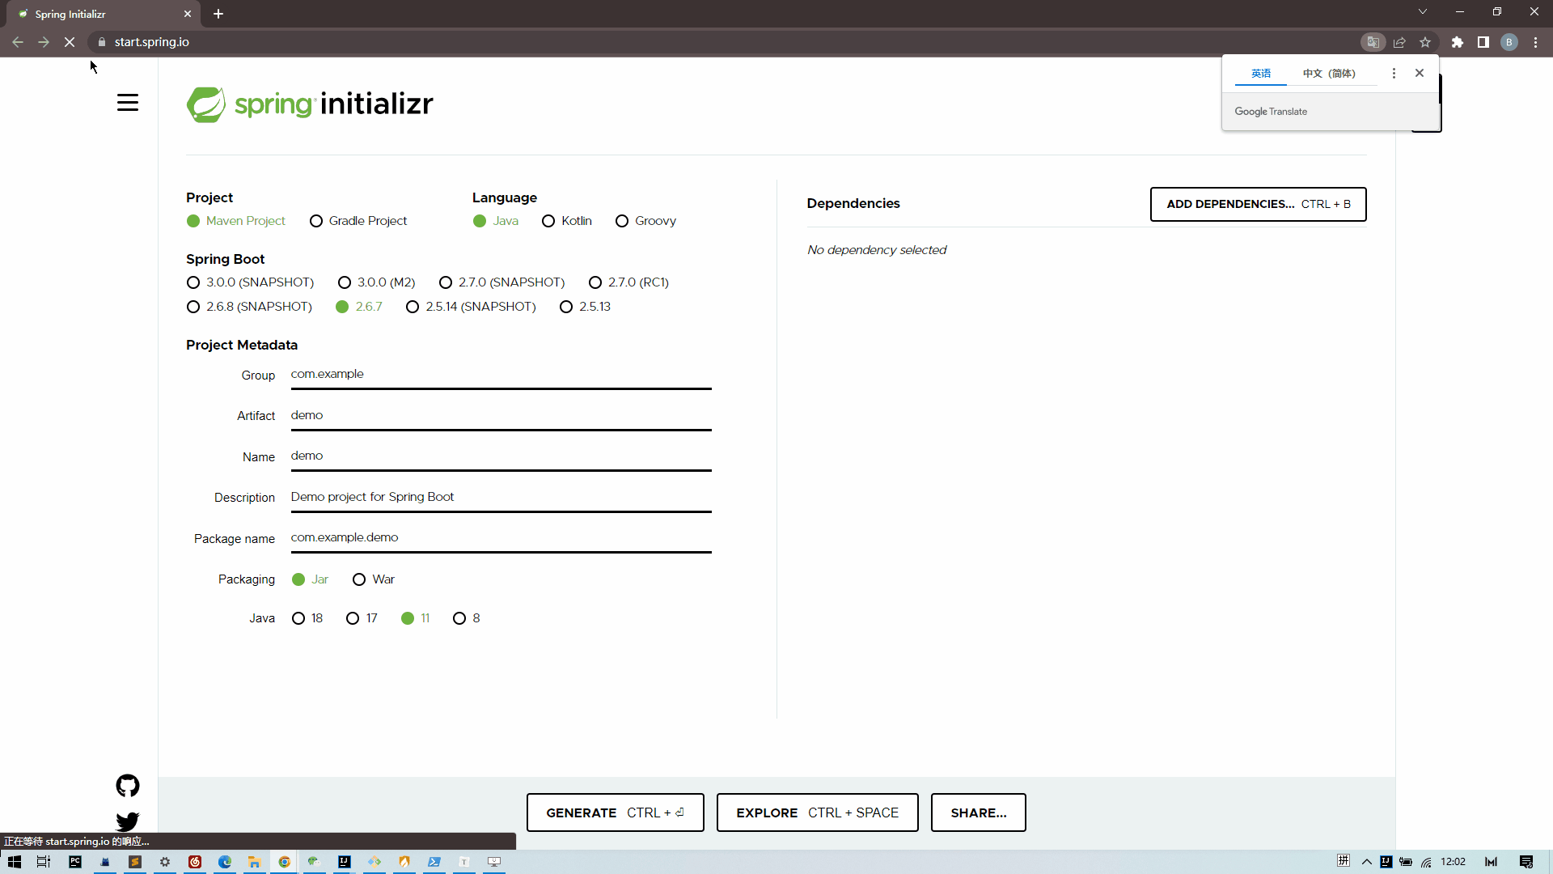Open IntelliJ IDEA from the taskbar

click(x=344, y=863)
